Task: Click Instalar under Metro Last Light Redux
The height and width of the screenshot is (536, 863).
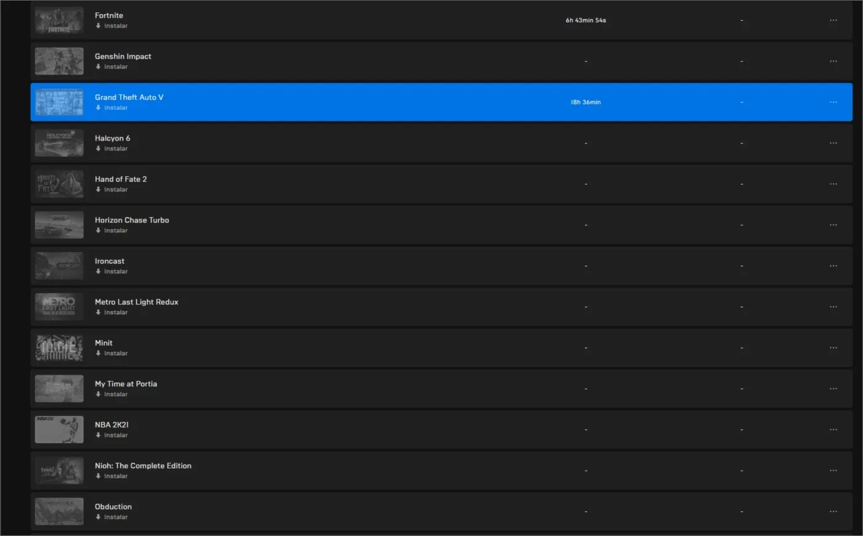Action: 112,312
